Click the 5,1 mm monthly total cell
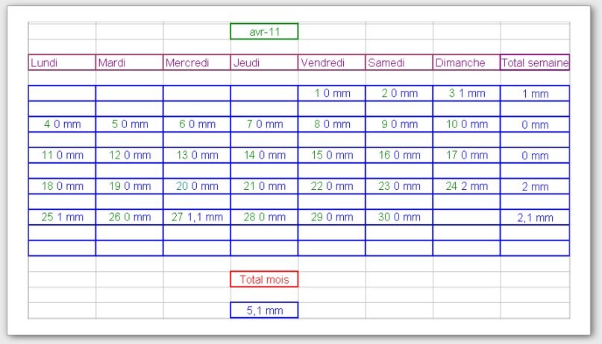 pos(264,310)
